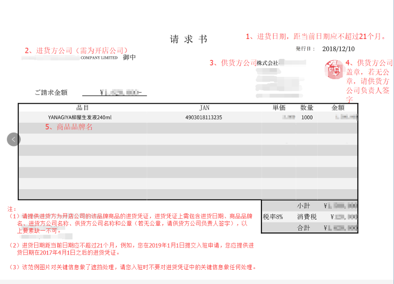Screen dimensions: 394x284
Task: Click the 金額 column header
Action: coord(338,108)
